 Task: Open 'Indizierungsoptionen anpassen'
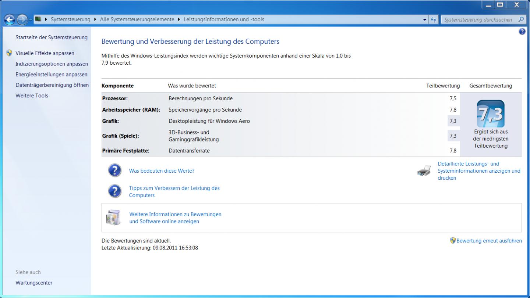pos(52,64)
